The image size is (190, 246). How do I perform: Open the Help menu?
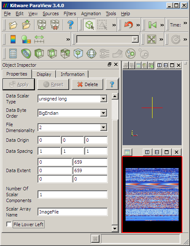125,14
